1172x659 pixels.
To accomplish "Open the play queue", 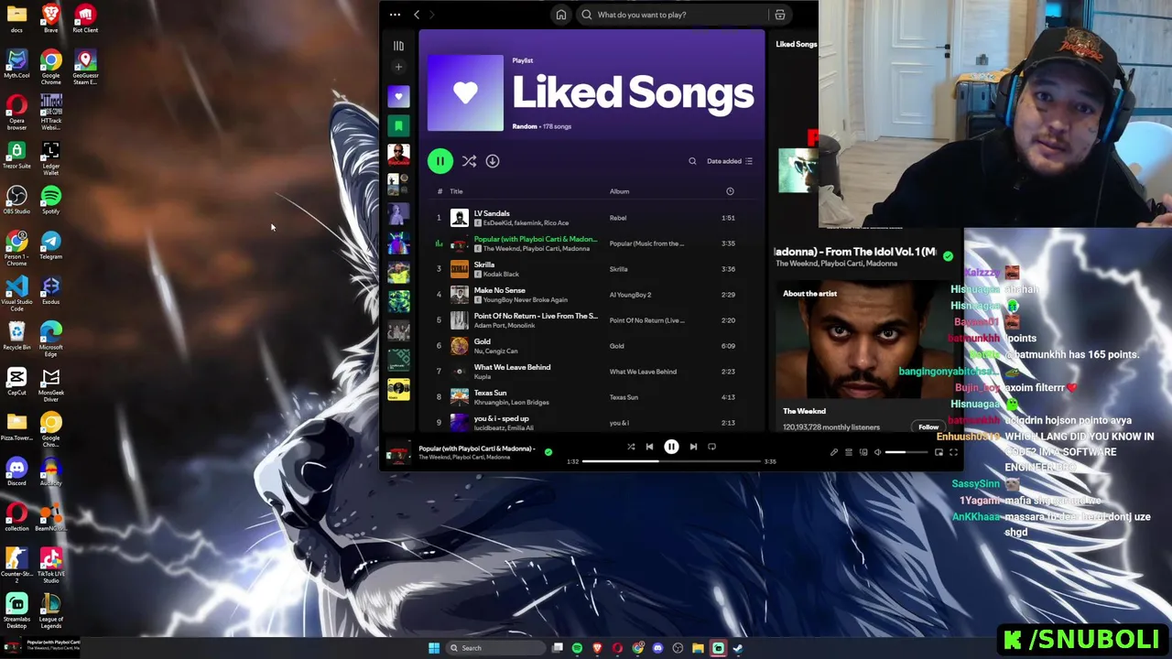I will [x=848, y=452].
